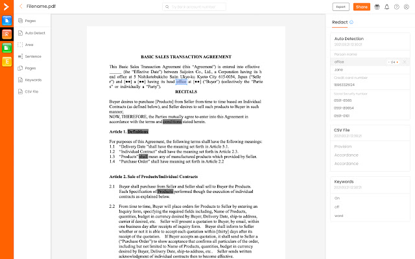Screen dimensions: 415x259
Task: Select the 'office' detection entry
Action: pyautogui.click(x=370, y=62)
